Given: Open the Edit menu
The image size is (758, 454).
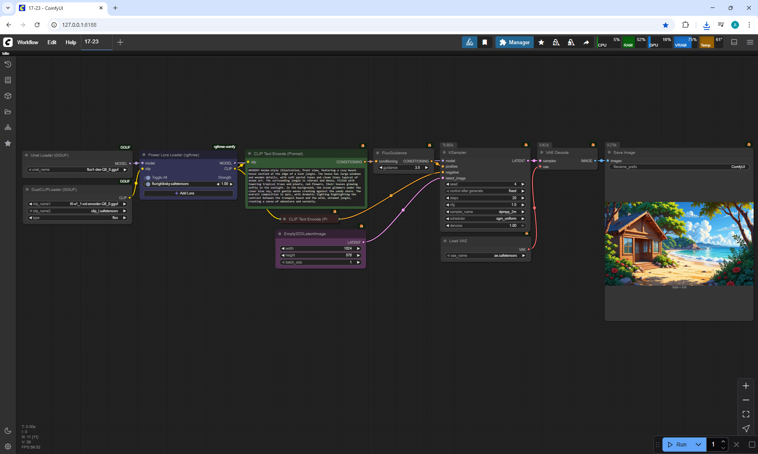Looking at the screenshot, I should [52, 42].
